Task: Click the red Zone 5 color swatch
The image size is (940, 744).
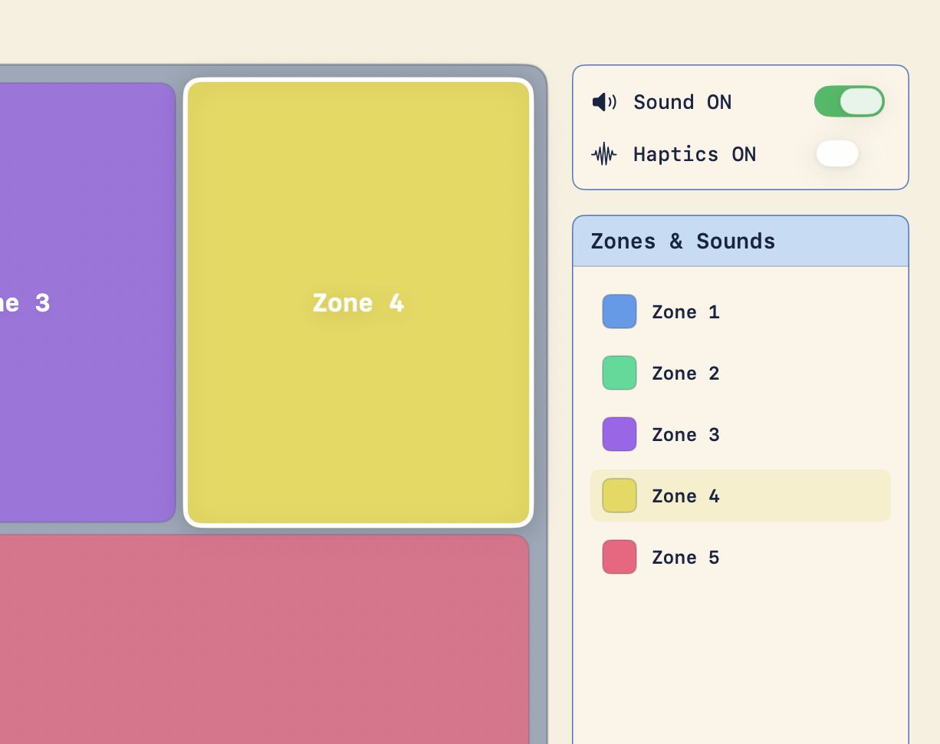Action: 620,557
